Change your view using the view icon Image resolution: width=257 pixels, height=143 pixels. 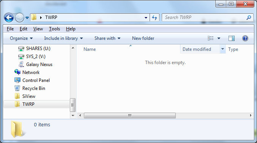210,38
